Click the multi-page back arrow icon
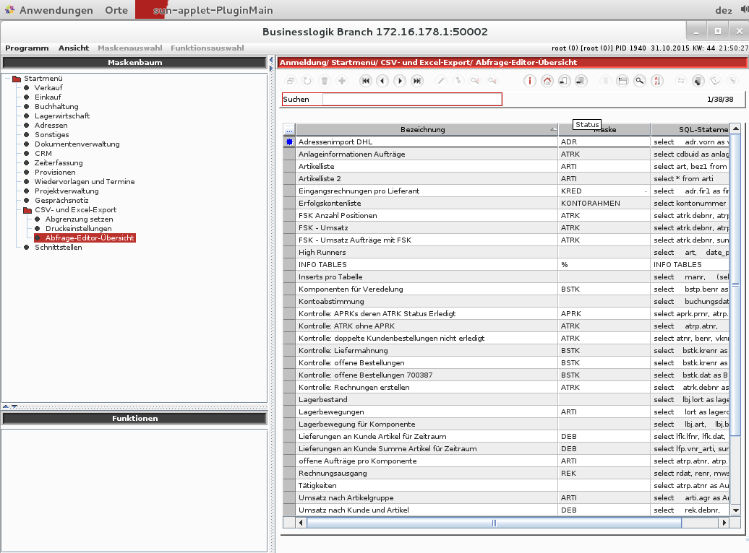749x553 pixels. pos(581,81)
